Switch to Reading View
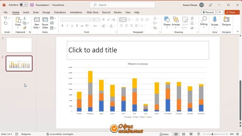The image size is (242, 136). (x=191, y=134)
